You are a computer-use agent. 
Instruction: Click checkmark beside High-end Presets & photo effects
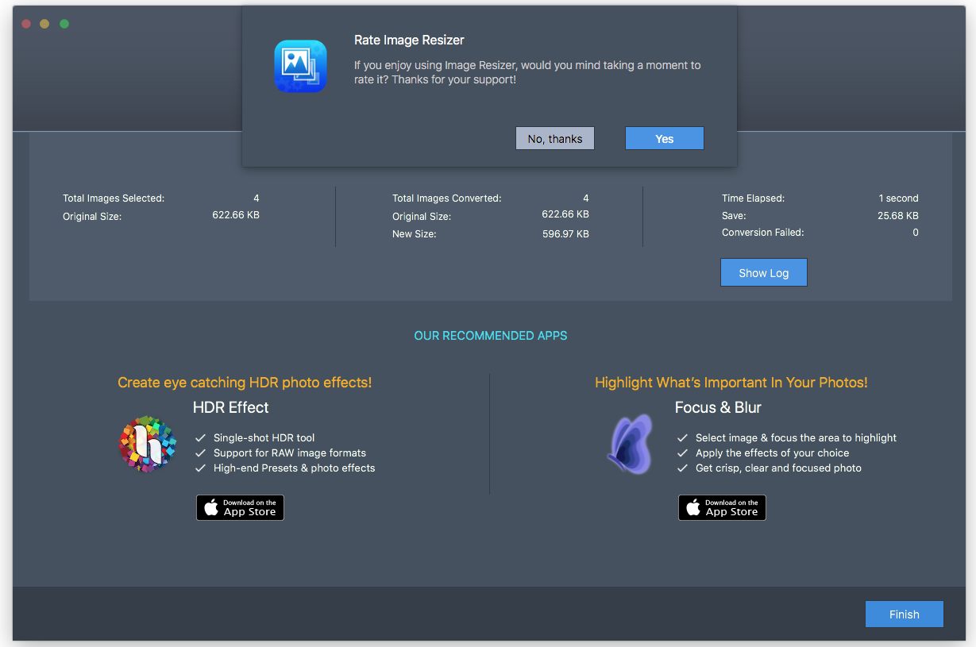(201, 468)
